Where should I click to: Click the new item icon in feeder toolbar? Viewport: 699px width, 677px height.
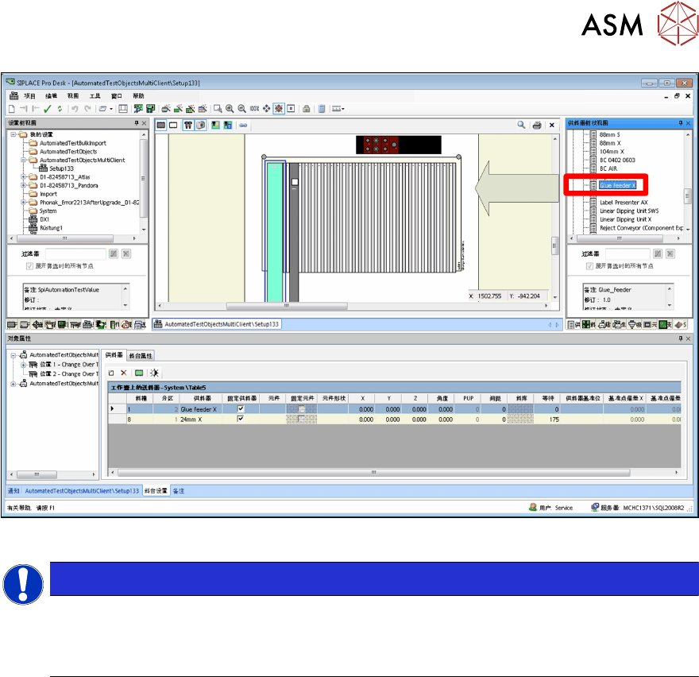point(111,373)
